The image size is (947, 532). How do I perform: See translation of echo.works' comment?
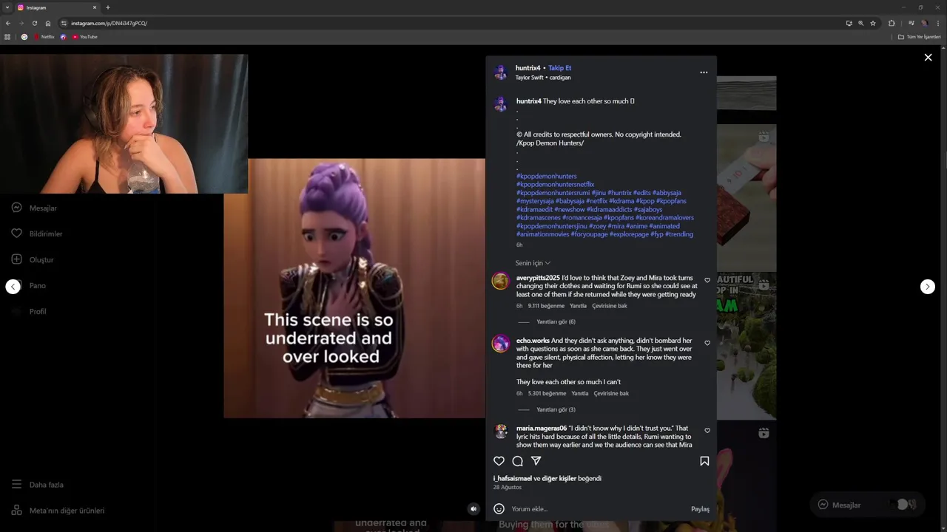point(611,394)
